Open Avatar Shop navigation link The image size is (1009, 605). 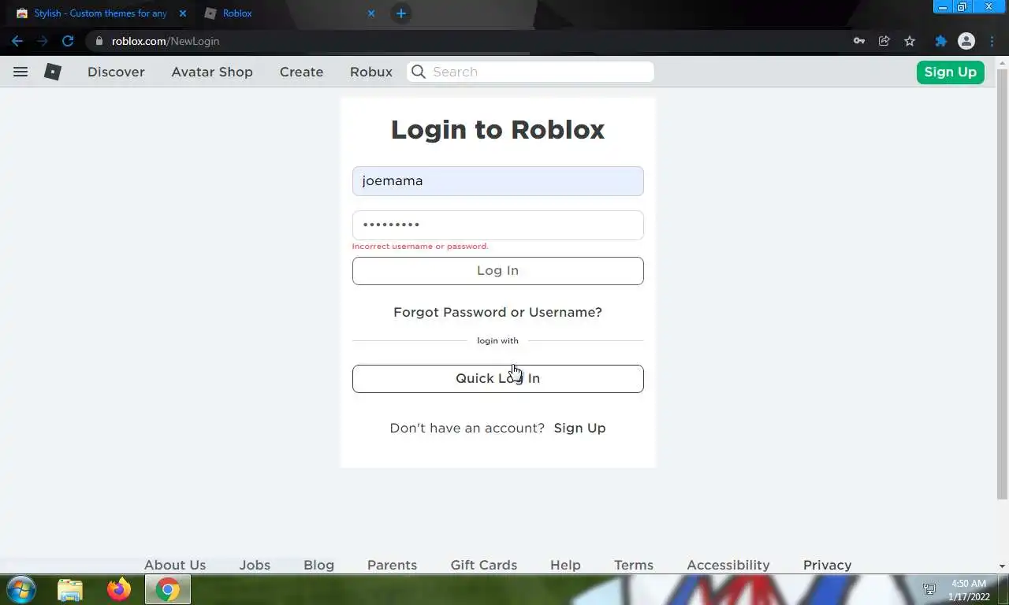pos(212,72)
